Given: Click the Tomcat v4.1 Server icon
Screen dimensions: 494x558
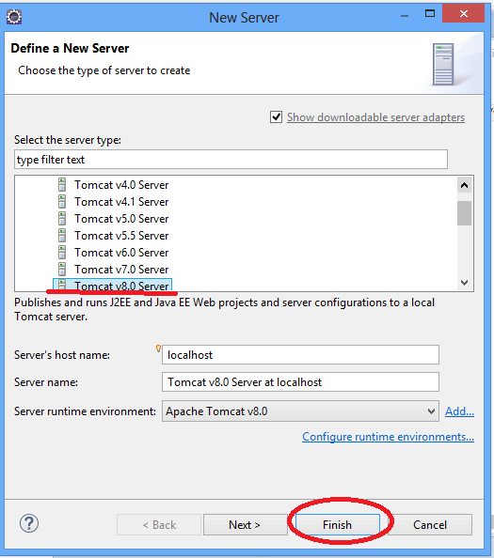Looking at the screenshot, I should click(62, 202).
